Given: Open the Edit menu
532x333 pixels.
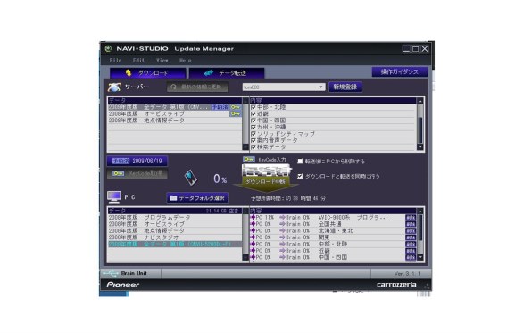Looking at the screenshot, I should tap(138, 60).
